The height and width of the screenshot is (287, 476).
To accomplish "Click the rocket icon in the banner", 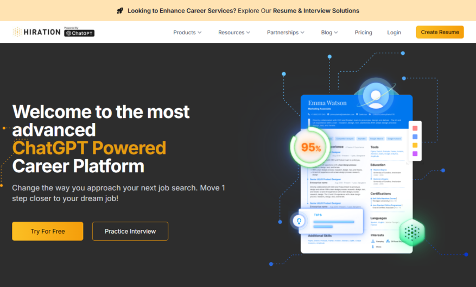I will (x=120, y=11).
